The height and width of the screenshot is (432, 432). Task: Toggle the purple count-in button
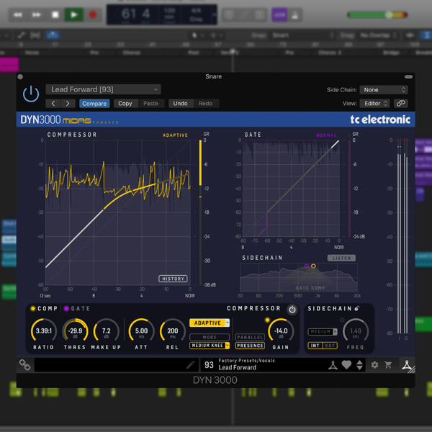coord(279,14)
